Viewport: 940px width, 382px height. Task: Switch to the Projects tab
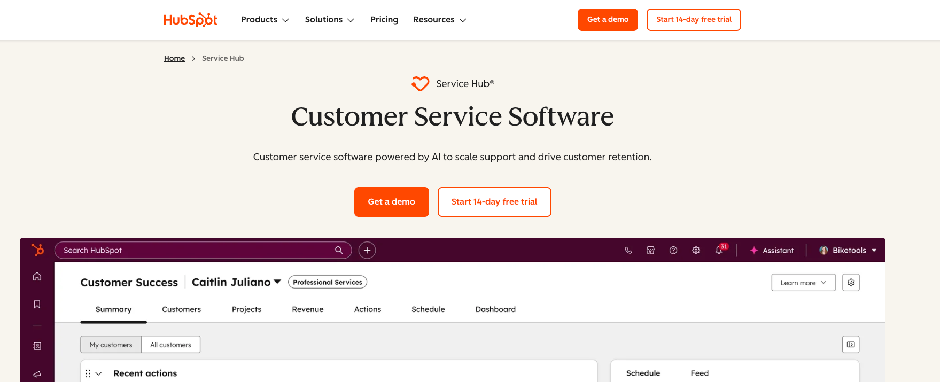246,309
